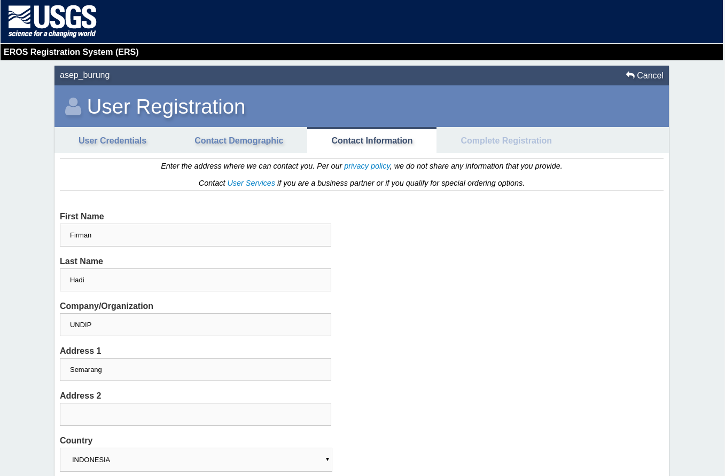The height and width of the screenshot is (476, 725).
Task: Click the User Registration heading
Action: pyautogui.click(x=166, y=107)
